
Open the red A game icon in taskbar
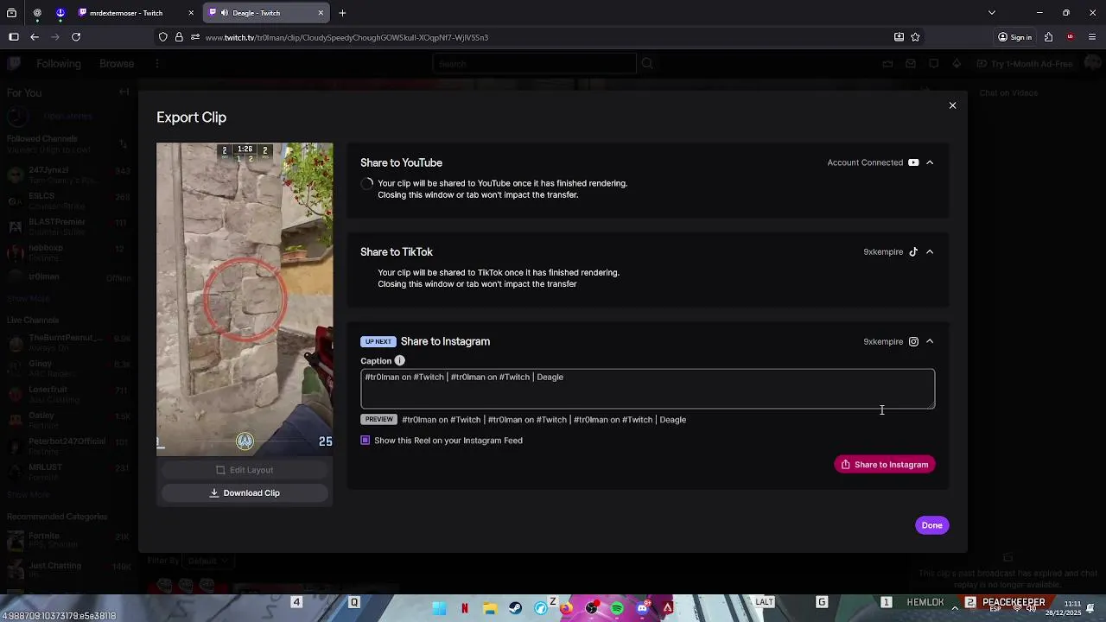click(x=667, y=608)
